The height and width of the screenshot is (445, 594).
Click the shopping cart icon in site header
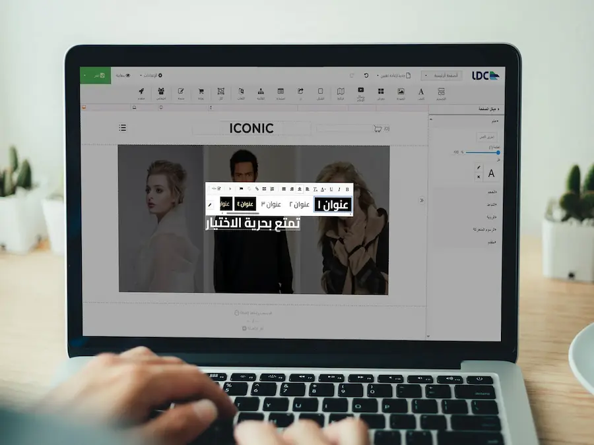378,129
